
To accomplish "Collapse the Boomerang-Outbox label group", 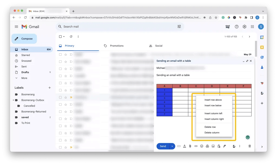I will (x=14, y=100).
